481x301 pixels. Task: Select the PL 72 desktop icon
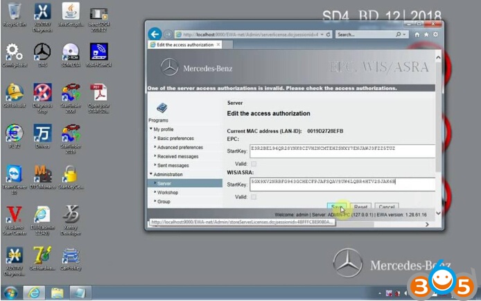click(14, 136)
